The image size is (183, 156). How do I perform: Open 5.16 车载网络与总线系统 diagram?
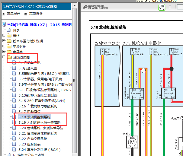point(38,106)
